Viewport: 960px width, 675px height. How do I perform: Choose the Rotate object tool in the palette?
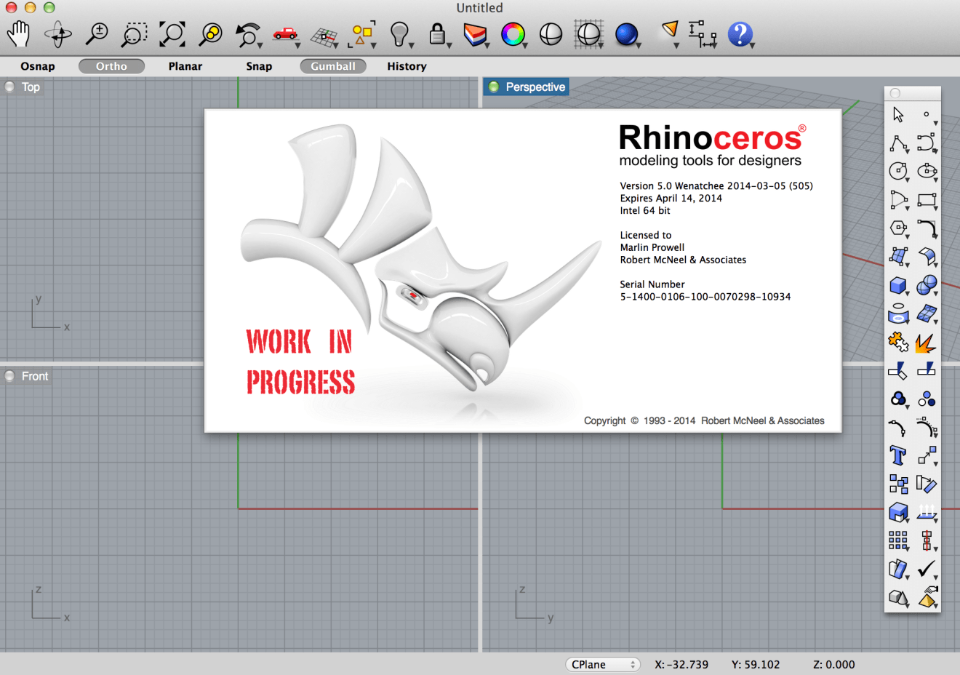coord(927,484)
